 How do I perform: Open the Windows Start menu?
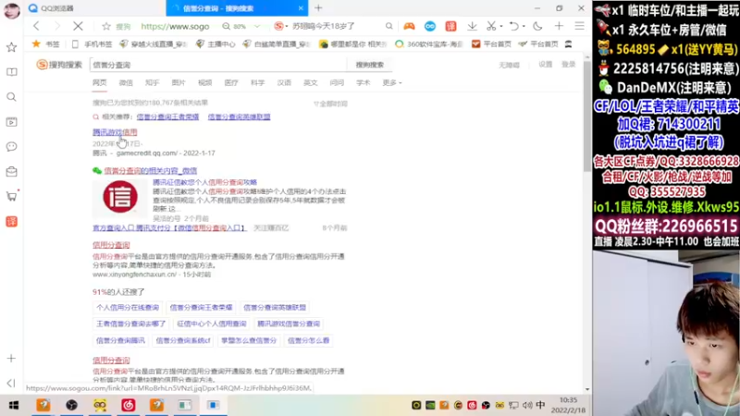[14, 405]
